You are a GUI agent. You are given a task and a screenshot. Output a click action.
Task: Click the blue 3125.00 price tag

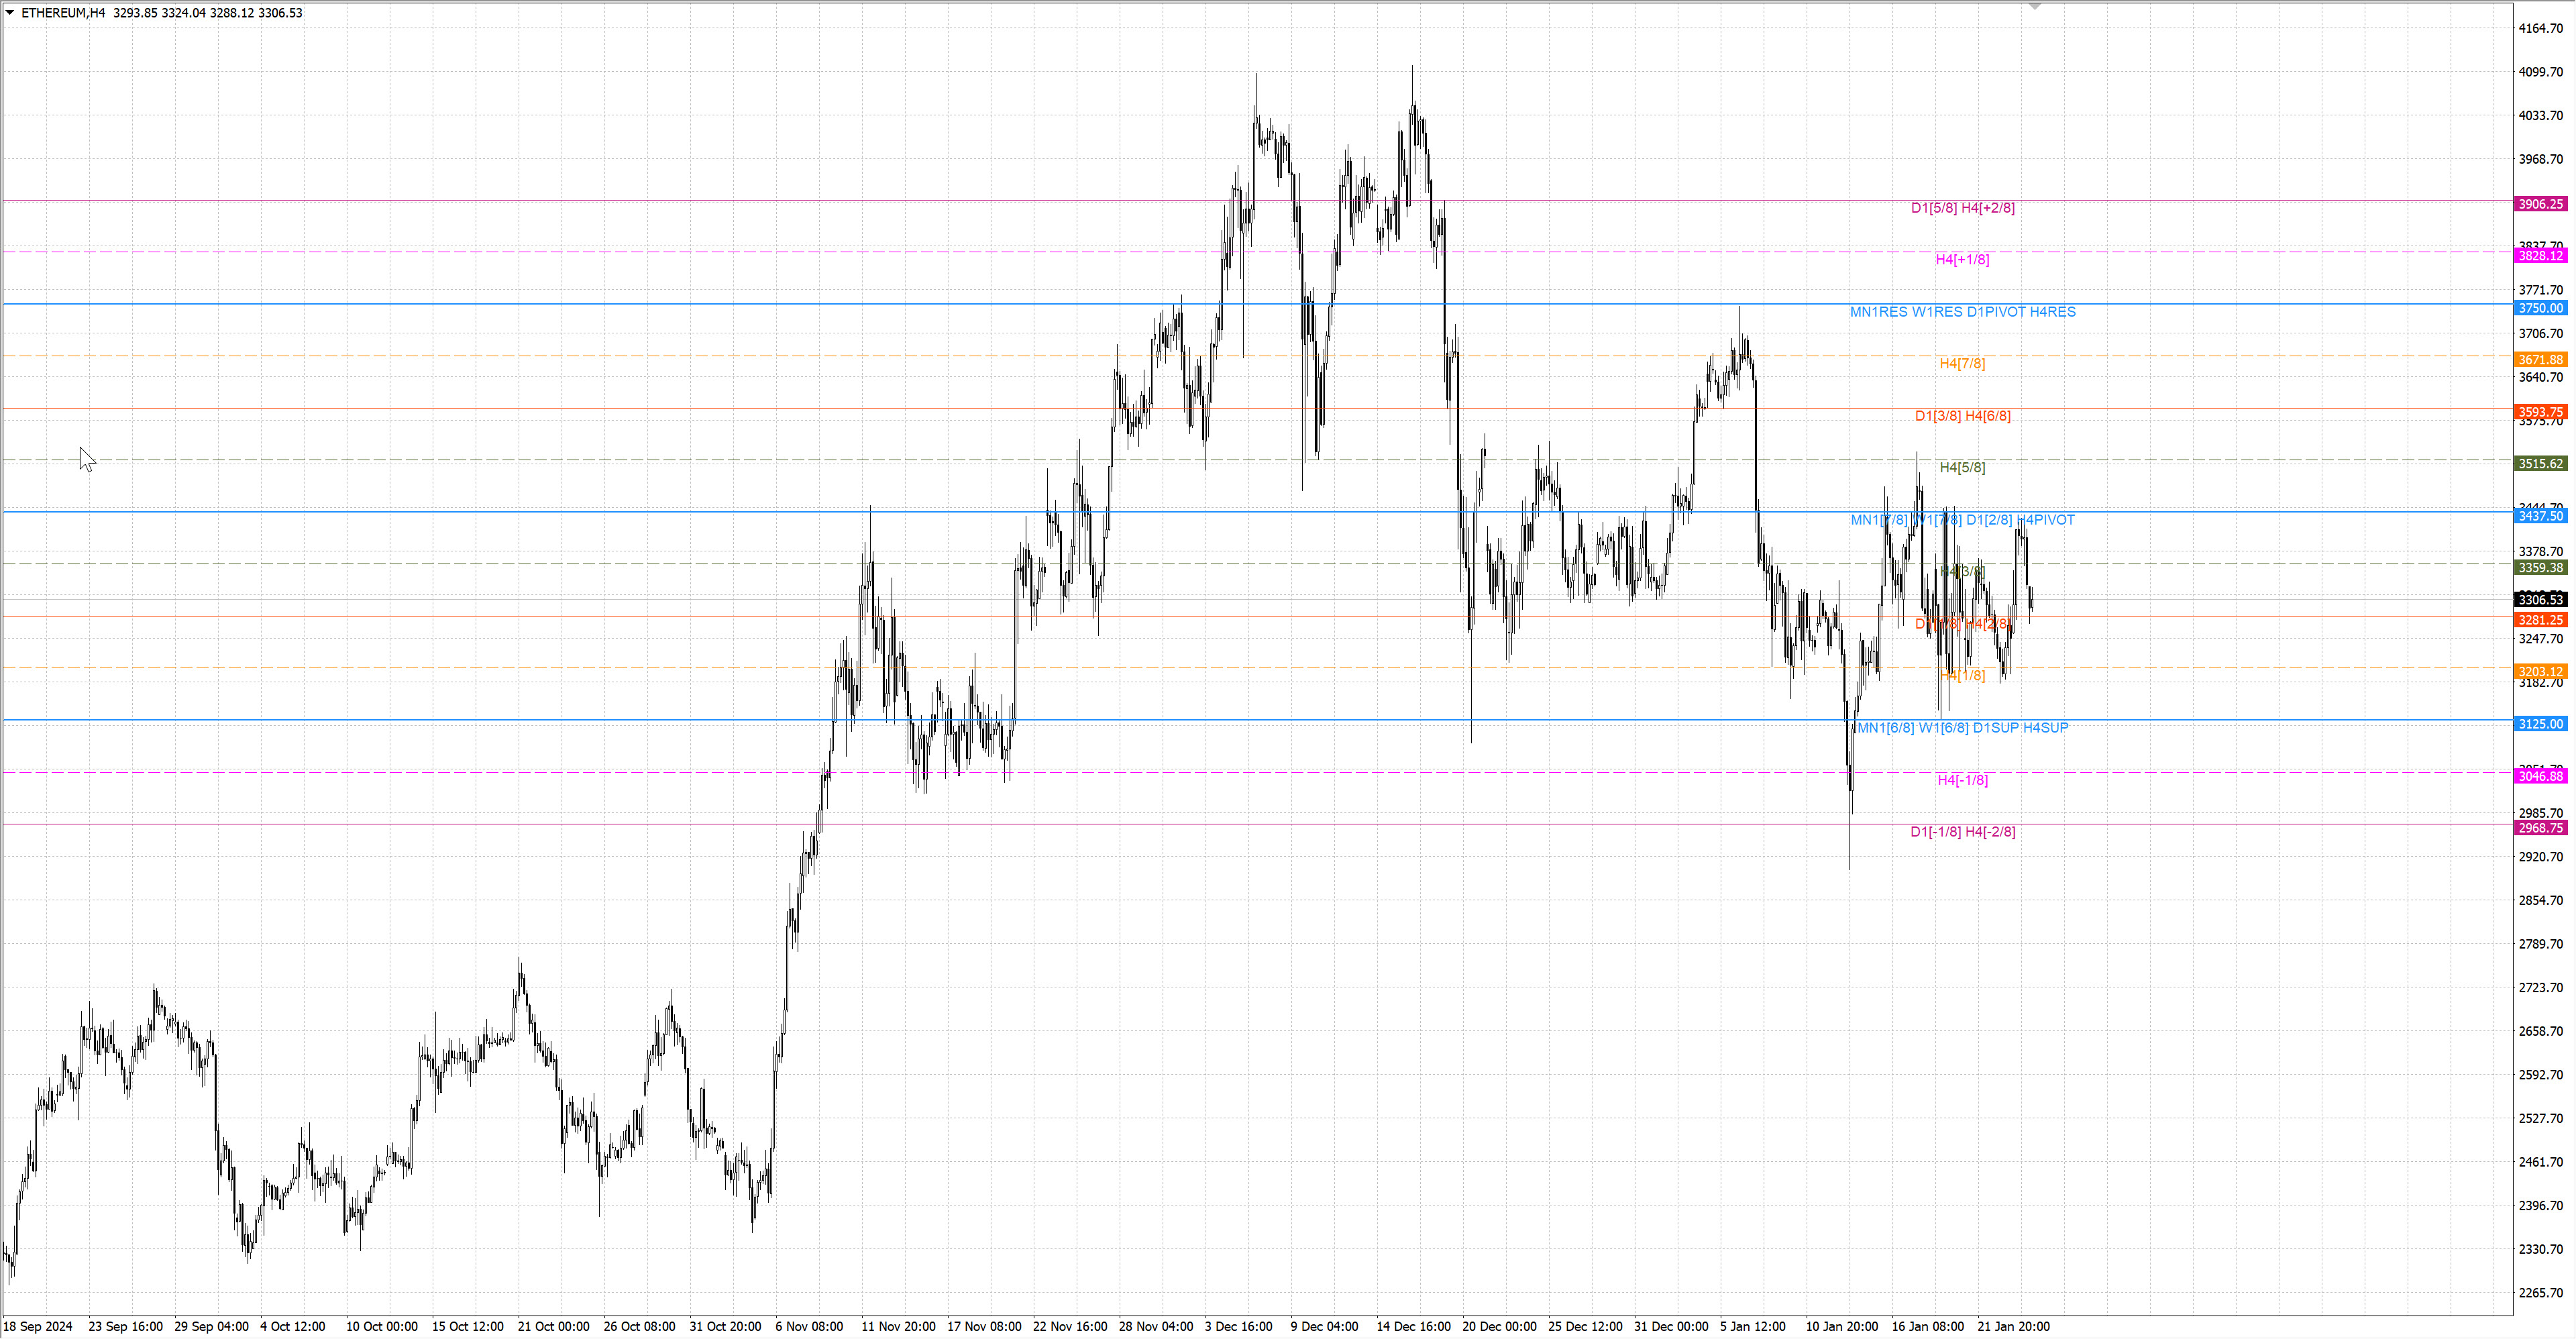2540,724
